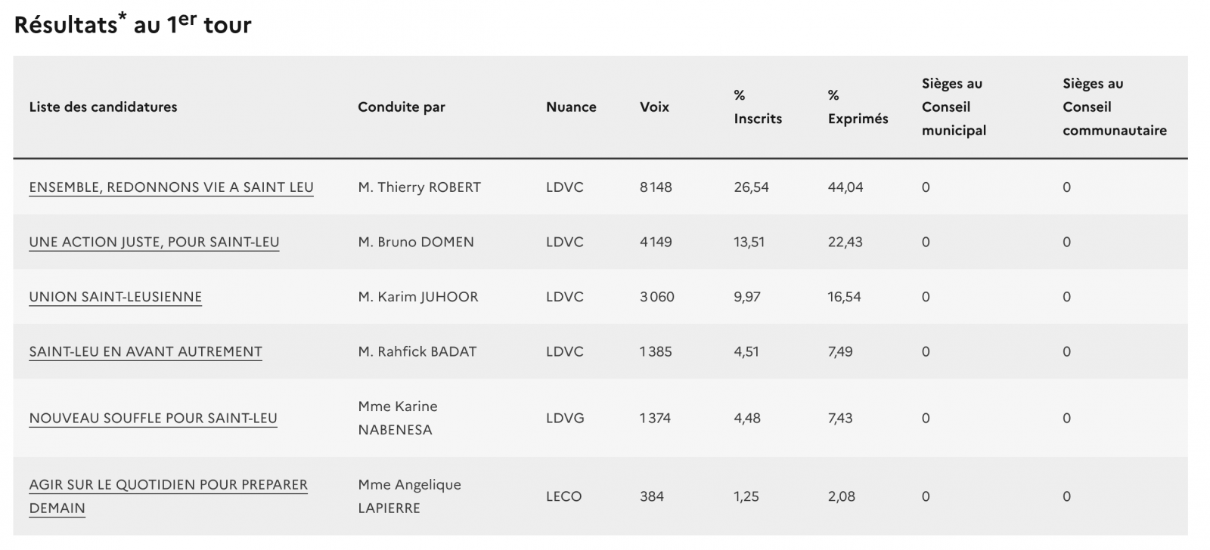Click the '% Inscrits' column header
The image size is (1210, 550).
click(x=758, y=107)
